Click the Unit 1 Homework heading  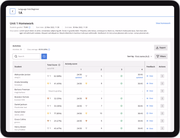(x=22, y=23)
